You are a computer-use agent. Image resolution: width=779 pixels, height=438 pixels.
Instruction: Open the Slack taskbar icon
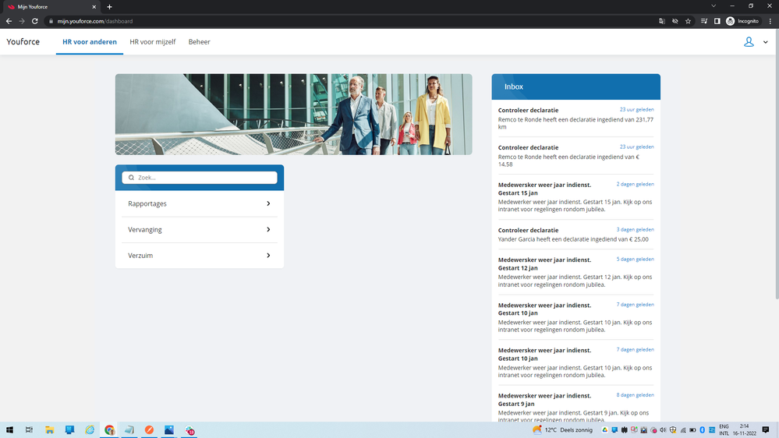(189, 429)
